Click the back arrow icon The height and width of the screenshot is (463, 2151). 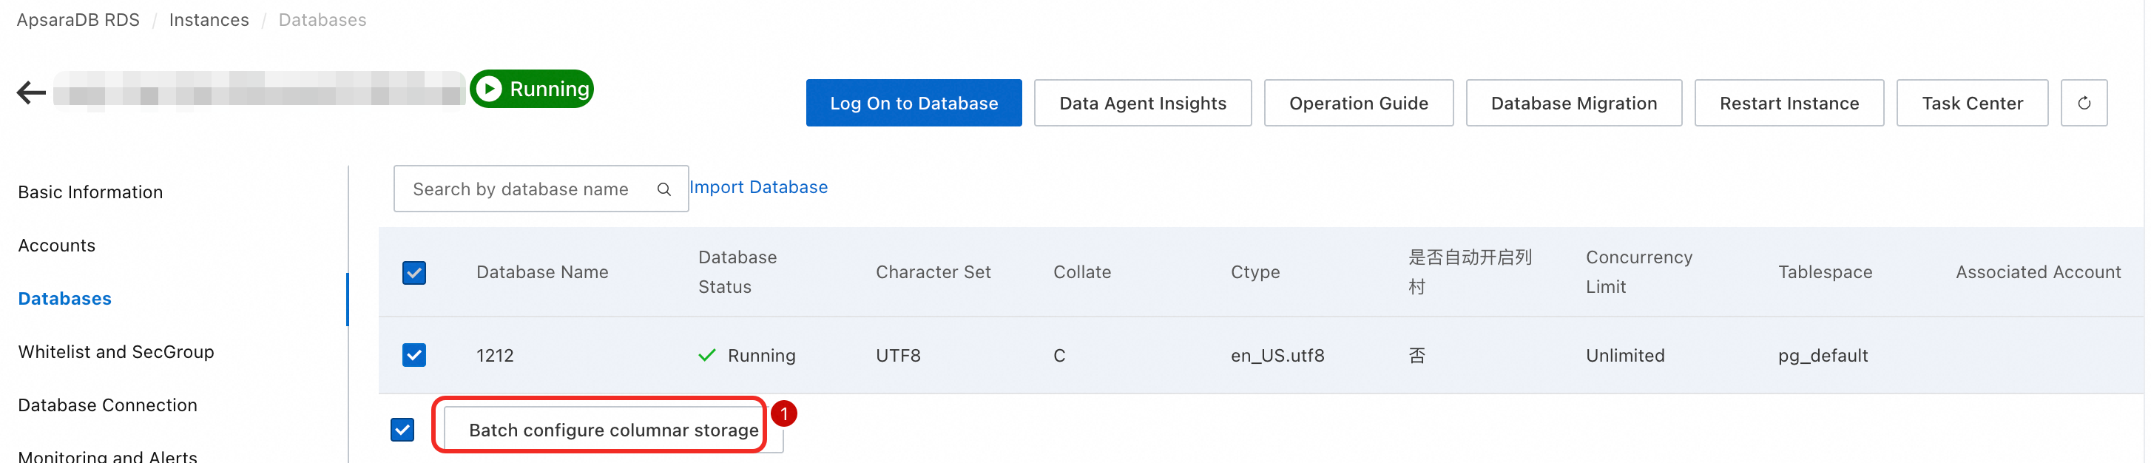[x=31, y=92]
